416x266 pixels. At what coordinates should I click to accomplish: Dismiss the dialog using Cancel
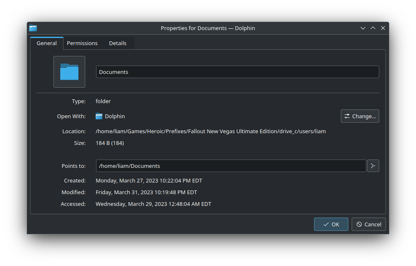point(368,224)
